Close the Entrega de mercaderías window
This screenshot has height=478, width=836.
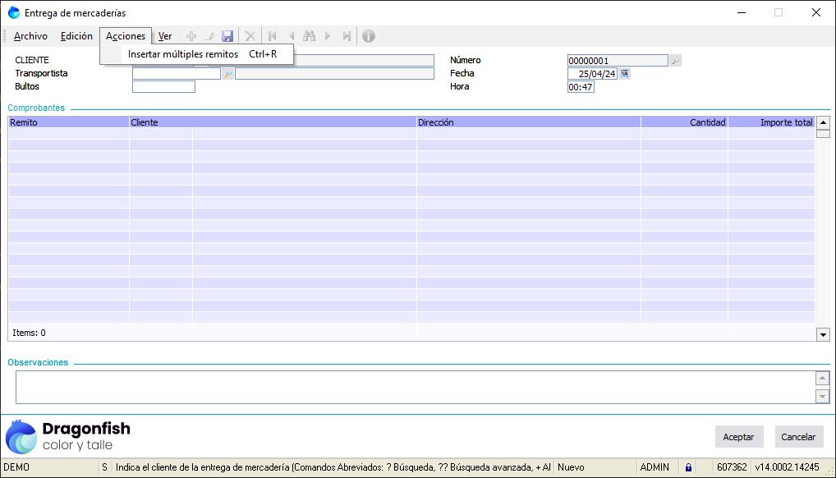815,13
